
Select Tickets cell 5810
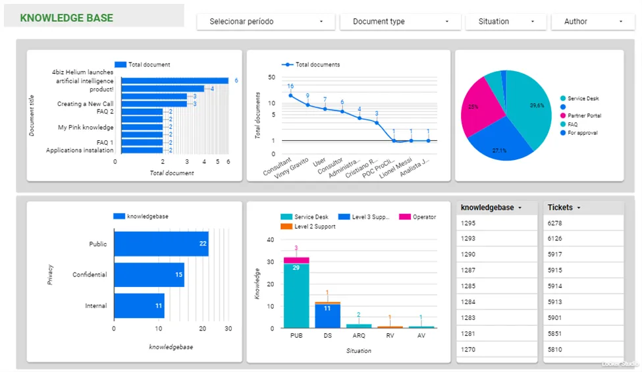click(x=583, y=350)
